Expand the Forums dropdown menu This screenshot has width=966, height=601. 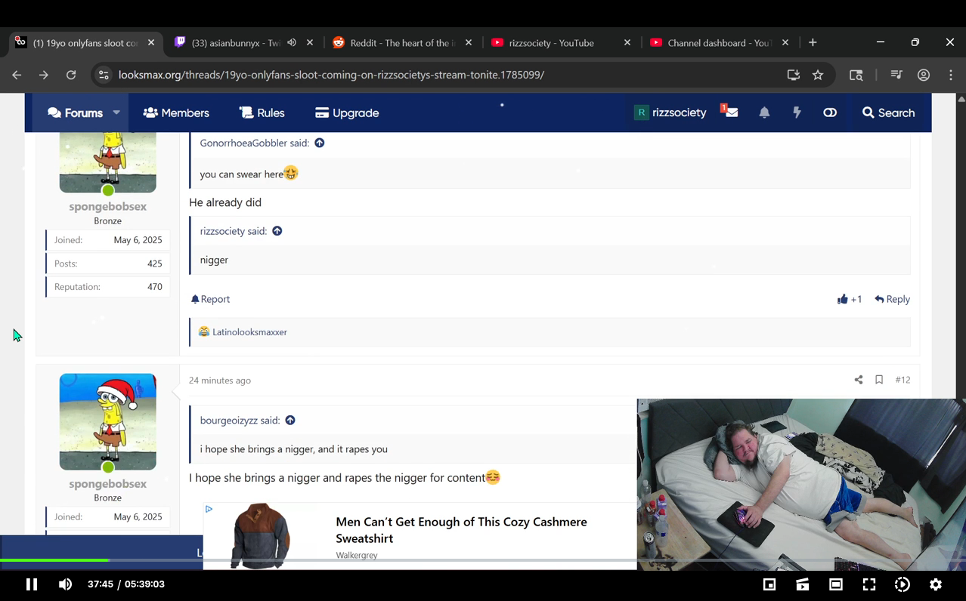point(116,112)
